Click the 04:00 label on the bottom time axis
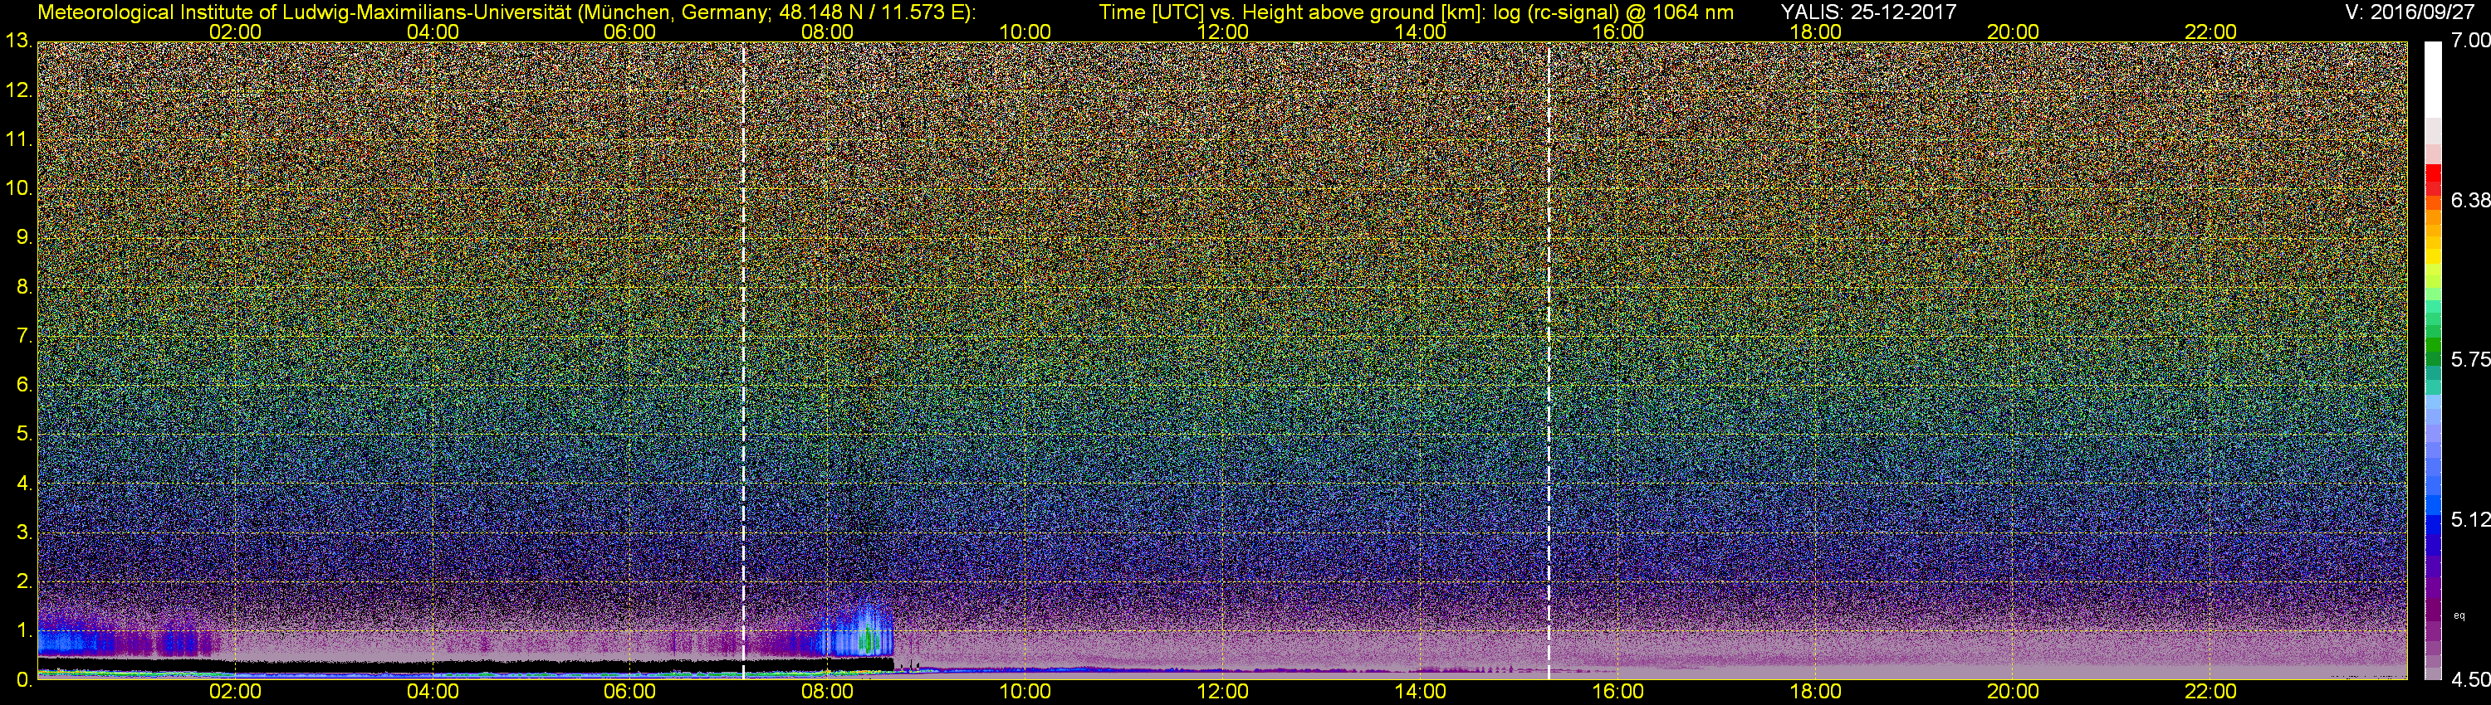The width and height of the screenshot is (2491, 705). [433, 692]
